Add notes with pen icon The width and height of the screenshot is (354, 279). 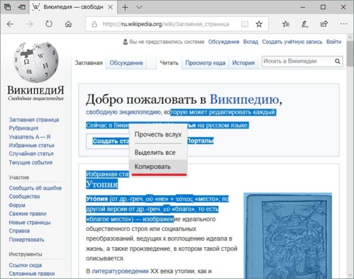coord(305,24)
